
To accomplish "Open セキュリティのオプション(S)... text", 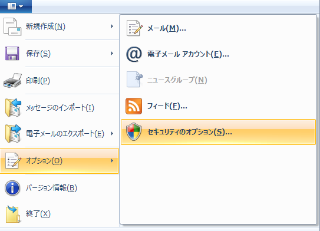I will click(x=190, y=132).
